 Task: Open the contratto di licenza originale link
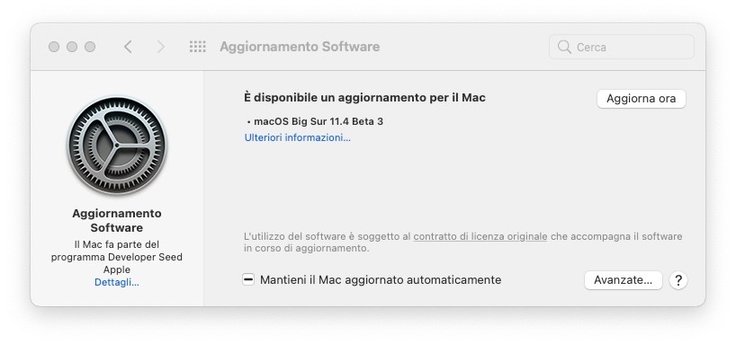click(x=480, y=236)
